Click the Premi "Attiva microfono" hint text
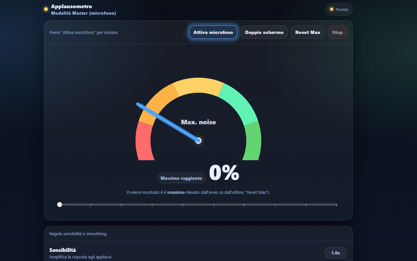417x261 pixels. (x=84, y=32)
